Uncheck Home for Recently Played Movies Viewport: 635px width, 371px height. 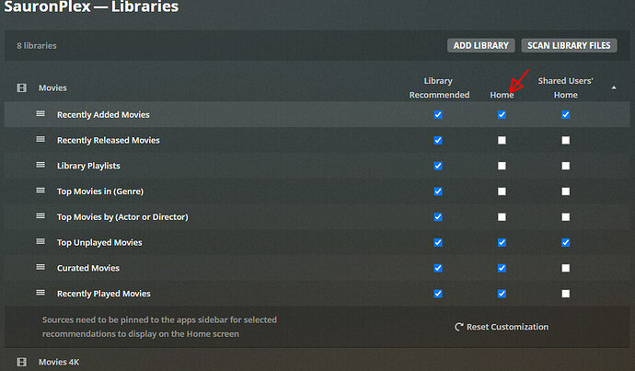[502, 294]
